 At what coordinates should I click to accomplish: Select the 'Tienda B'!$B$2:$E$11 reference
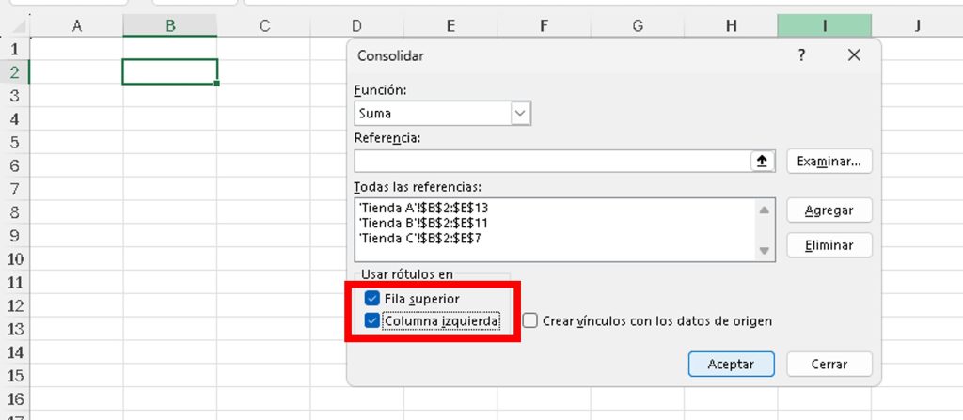423,223
